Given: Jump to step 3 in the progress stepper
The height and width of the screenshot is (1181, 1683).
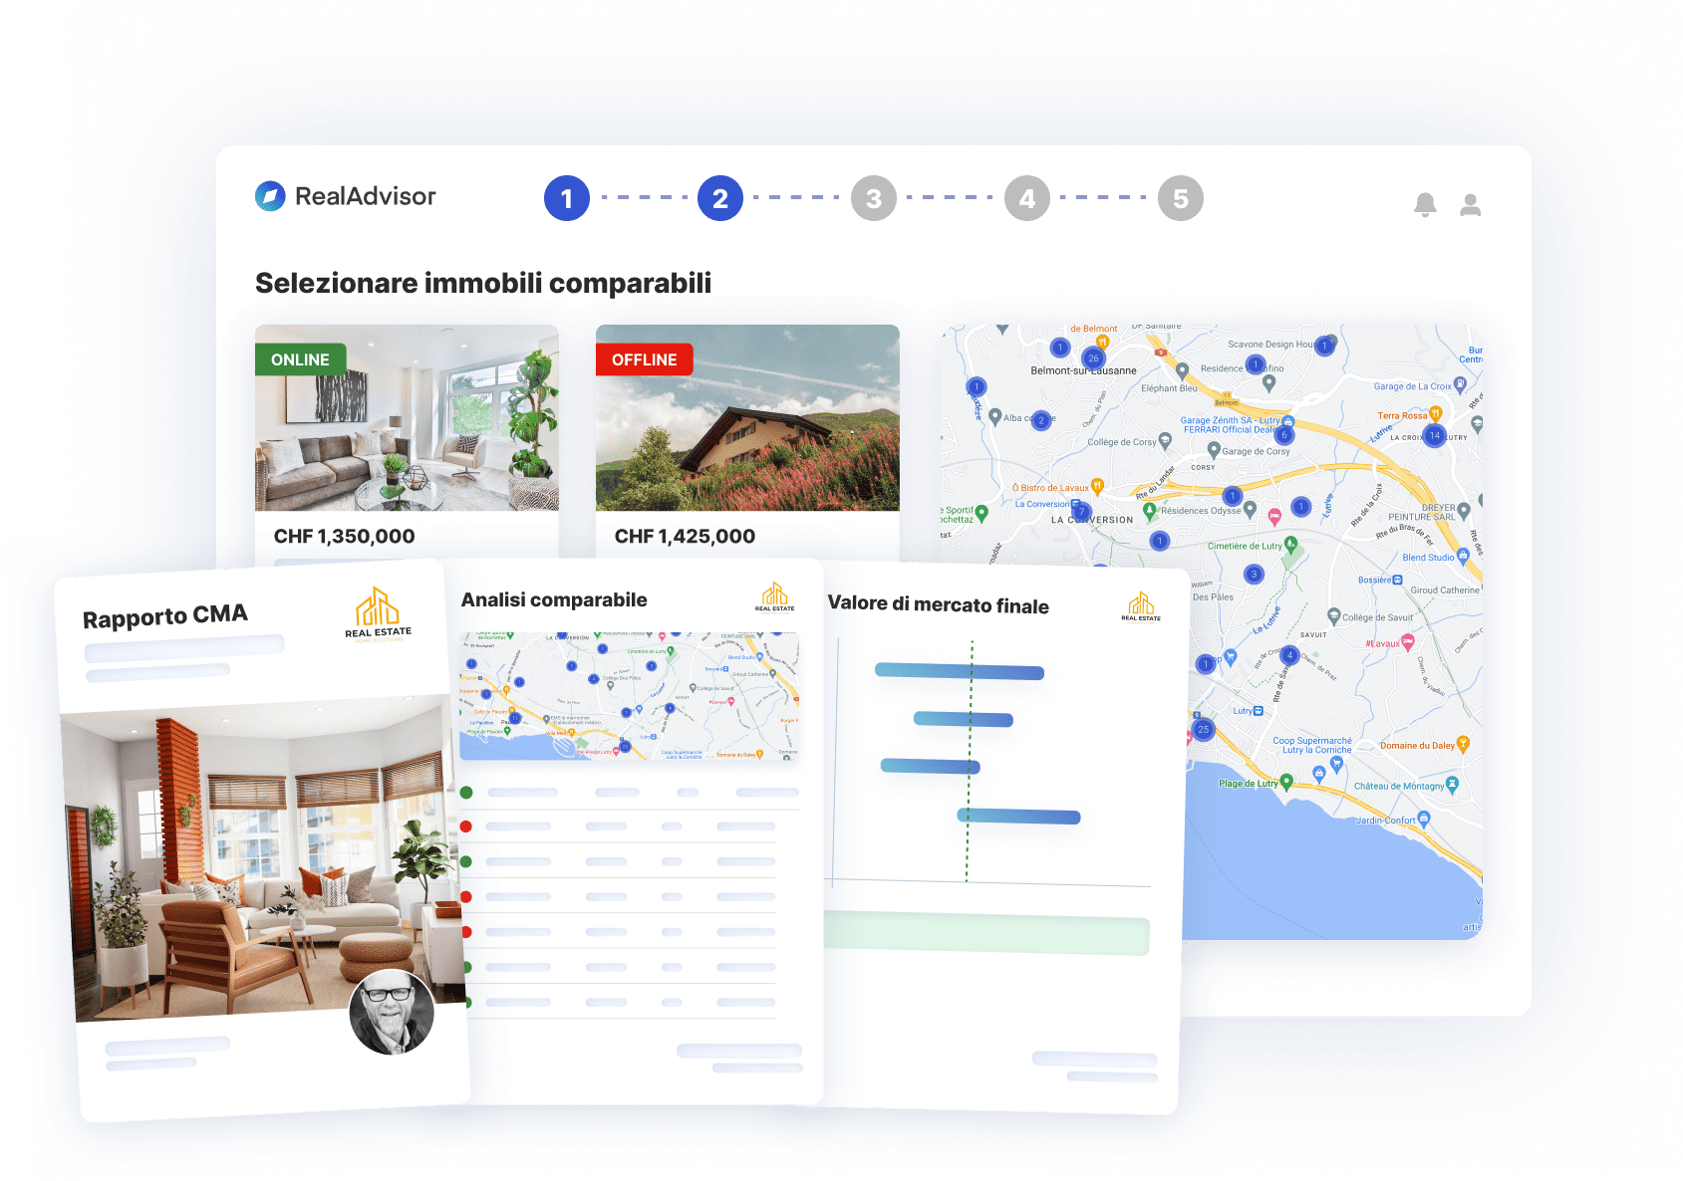Looking at the screenshot, I should coord(874,198).
